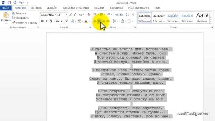Click the Undo arrow icon

[x=21, y=3]
